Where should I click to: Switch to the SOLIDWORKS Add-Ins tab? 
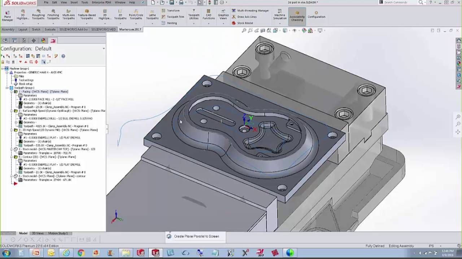pyautogui.click(x=73, y=29)
